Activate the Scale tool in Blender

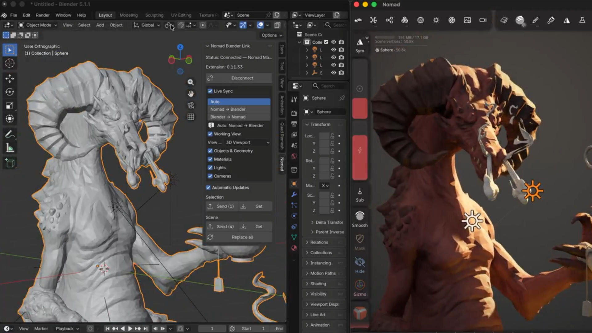tap(10, 105)
